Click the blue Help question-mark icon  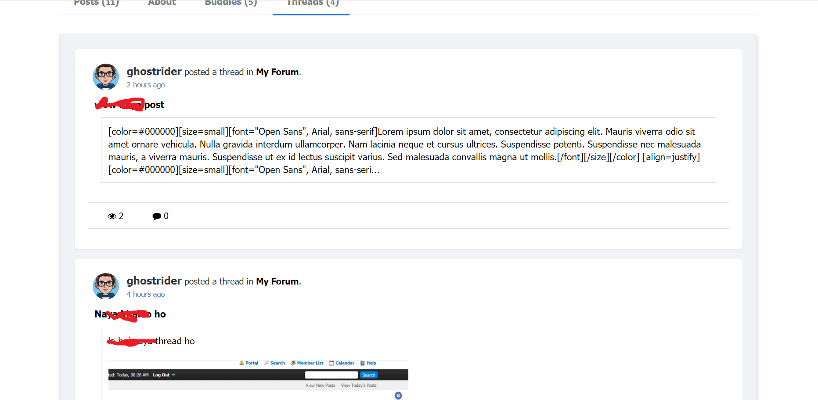363,363
